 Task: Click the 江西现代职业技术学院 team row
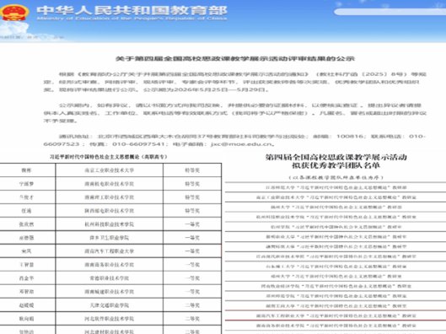336,256
